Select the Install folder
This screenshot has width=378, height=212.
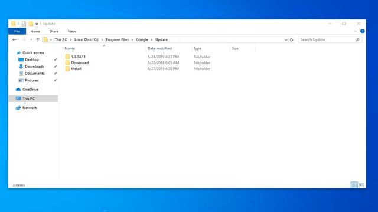coord(76,69)
